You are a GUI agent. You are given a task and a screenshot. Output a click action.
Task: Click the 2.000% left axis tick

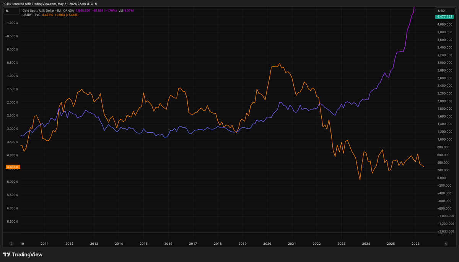(13, 103)
